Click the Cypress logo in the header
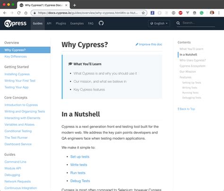 tap(15, 24)
